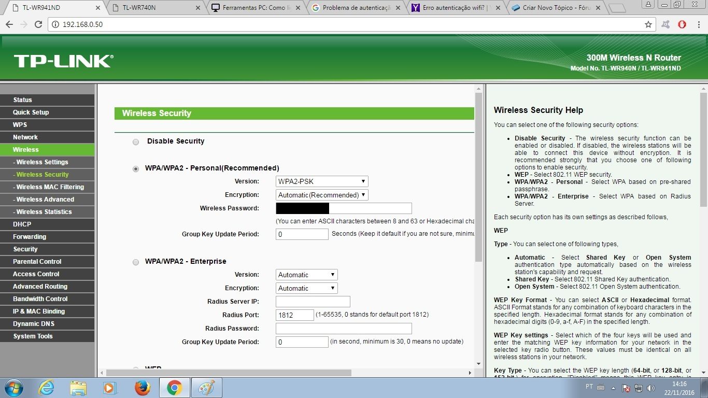Select the Disable Security radio button
Image resolution: width=708 pixels, height=398 pixels.
click(136, 142)
